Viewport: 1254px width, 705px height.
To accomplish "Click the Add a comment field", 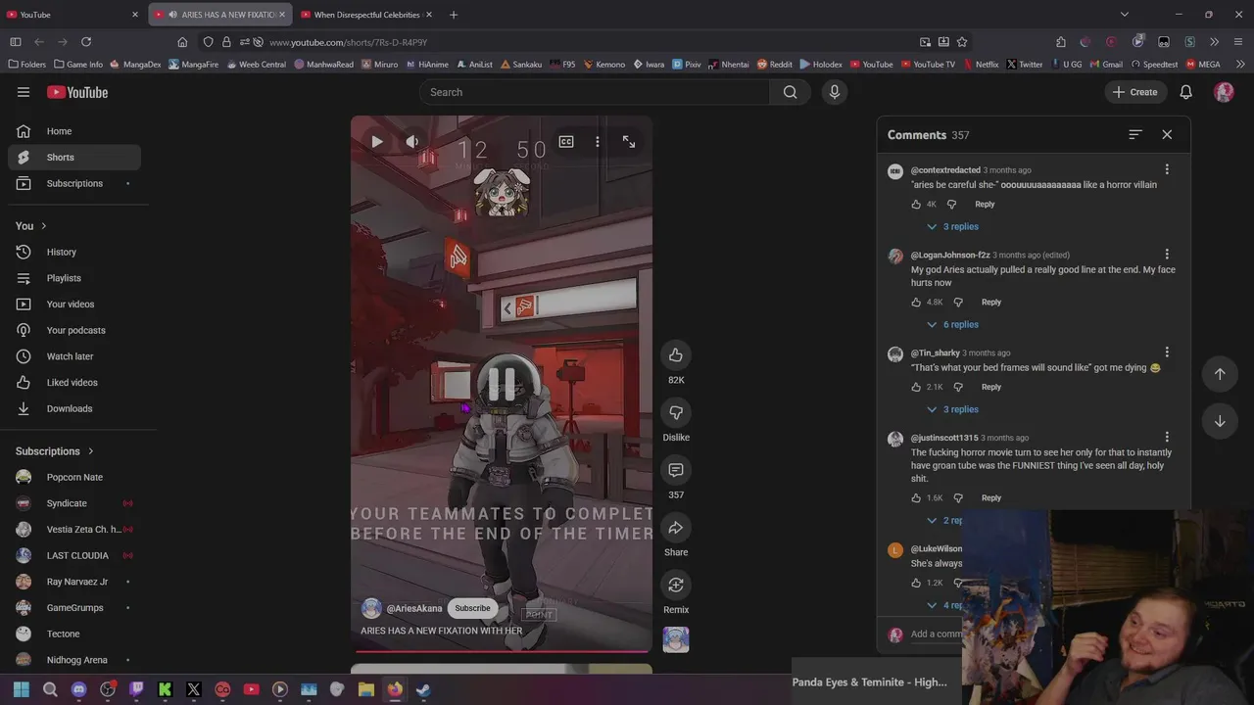I will (936, 634).
